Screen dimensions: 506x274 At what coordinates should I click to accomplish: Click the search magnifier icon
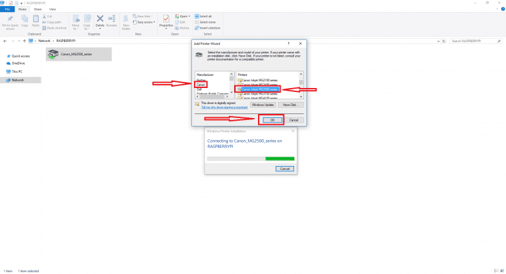pos(499,41)
